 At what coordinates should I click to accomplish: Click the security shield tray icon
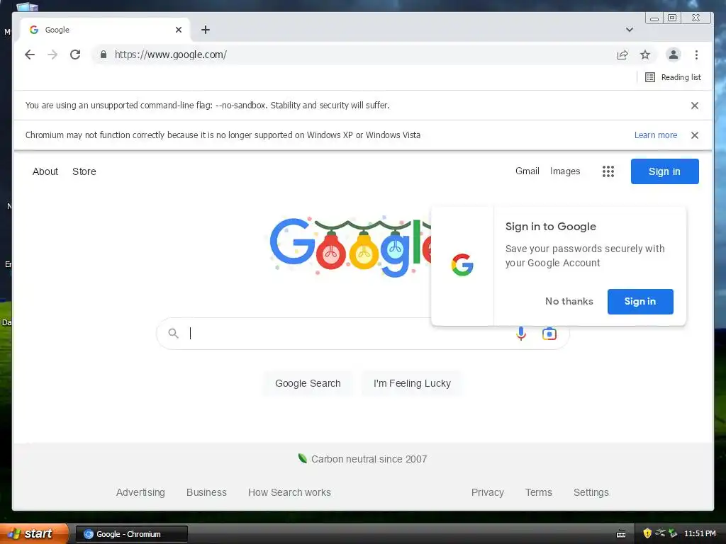[647, 534]
